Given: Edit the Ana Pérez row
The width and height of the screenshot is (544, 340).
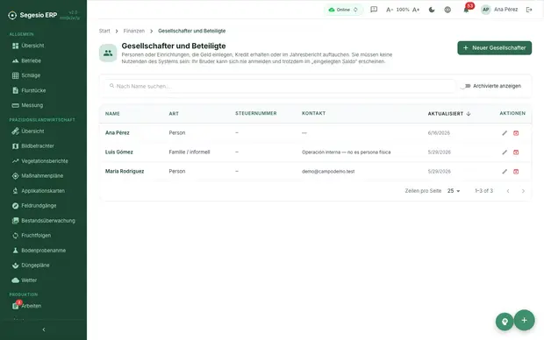Looking at the screenshot, I should [x=505, y=133].
